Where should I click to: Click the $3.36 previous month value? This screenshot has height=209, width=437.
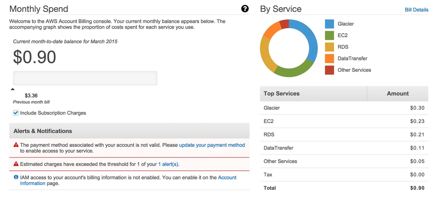click(31, 95)
